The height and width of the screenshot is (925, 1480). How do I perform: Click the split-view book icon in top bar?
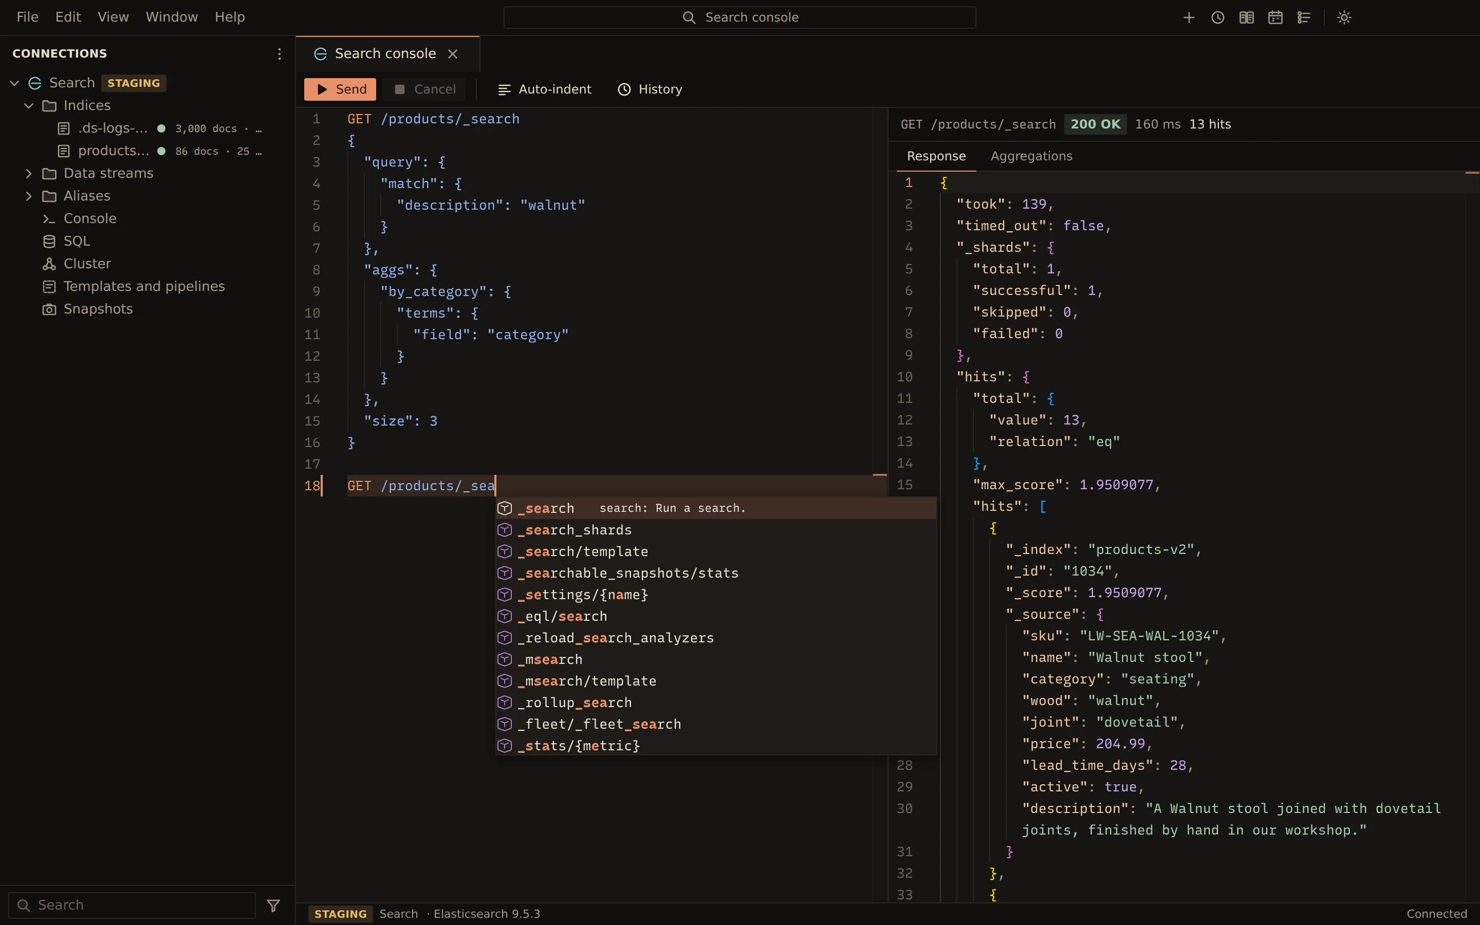click(x=1246, y=17)
